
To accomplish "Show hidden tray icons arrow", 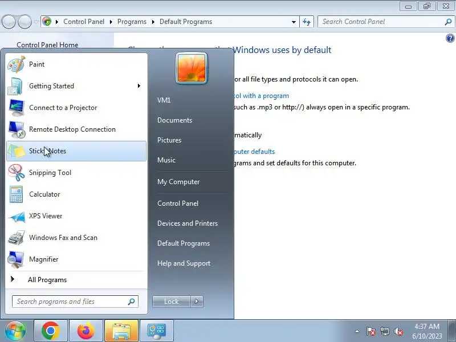I will point(357,331).
